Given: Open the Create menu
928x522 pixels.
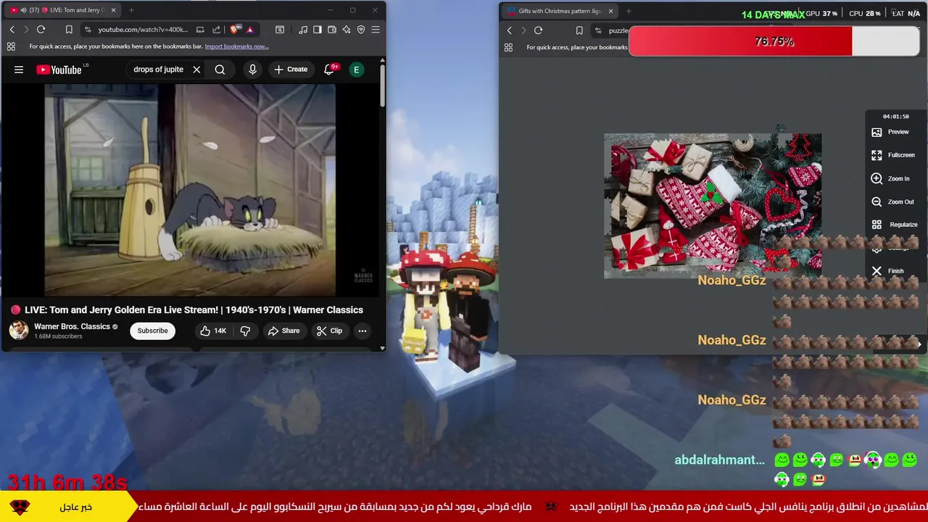Looking at the screenshot, I should point(291,70).
